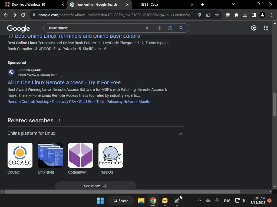
Task: Click pulseway.com sponsor site name
Action: click(30, 70)
